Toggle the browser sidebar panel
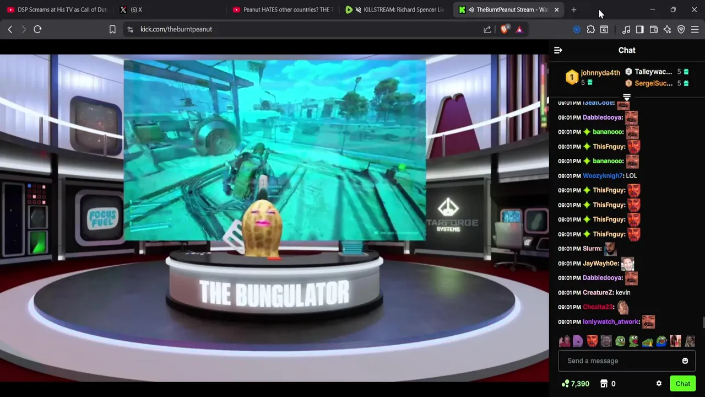Image resolution: width=705 pixels, height=397 pixels. 639,29
